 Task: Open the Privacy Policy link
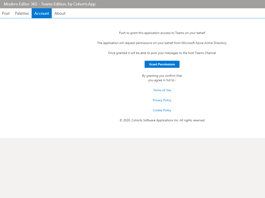coord(162,100)
